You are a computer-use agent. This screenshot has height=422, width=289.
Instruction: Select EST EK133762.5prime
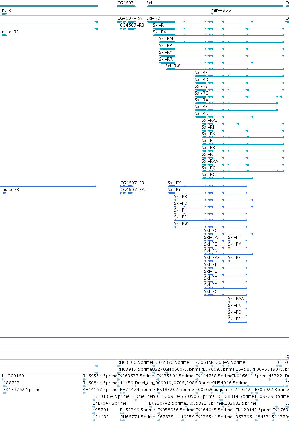pos(22,390)
